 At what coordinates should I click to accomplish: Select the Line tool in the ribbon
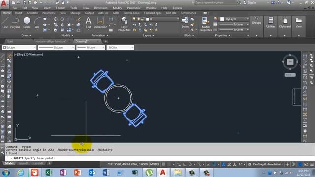click(x=5, y=23)
